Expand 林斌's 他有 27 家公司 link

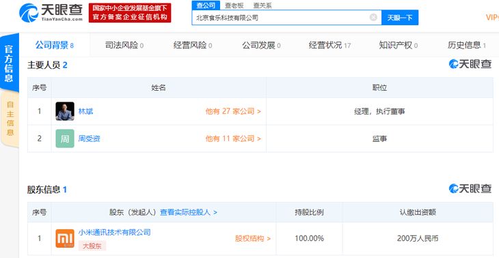tap(233, 111)
